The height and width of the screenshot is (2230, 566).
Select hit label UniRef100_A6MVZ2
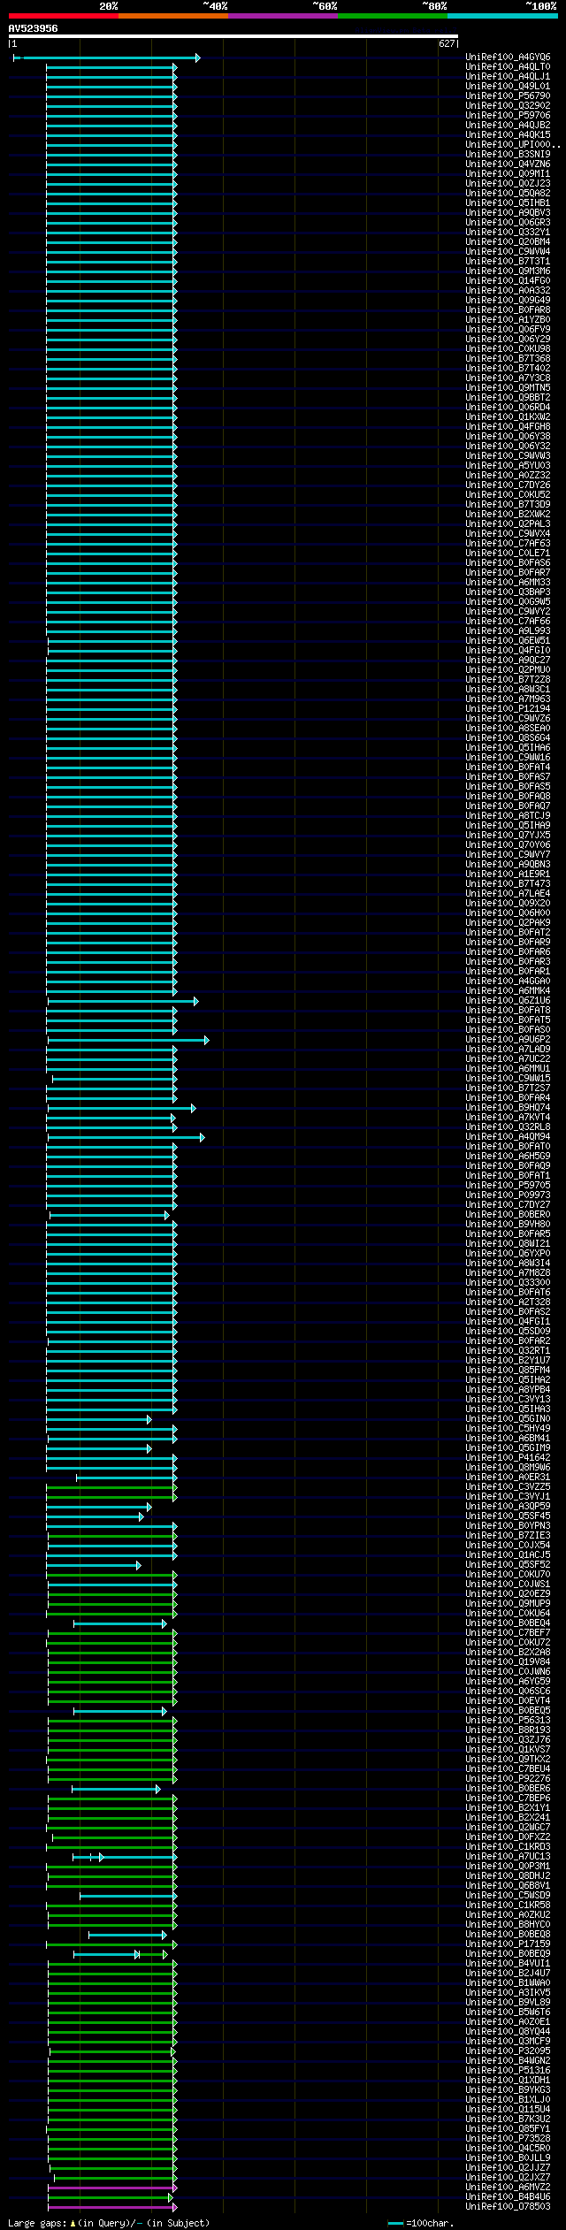[508, 2187]
